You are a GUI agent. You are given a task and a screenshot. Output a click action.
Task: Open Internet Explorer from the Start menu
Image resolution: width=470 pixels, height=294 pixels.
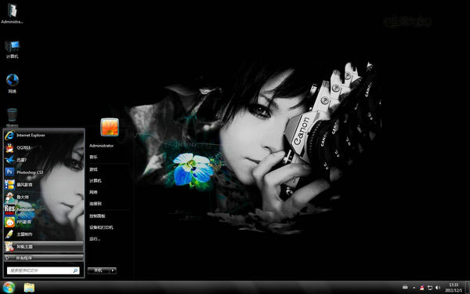coord(44,136)
